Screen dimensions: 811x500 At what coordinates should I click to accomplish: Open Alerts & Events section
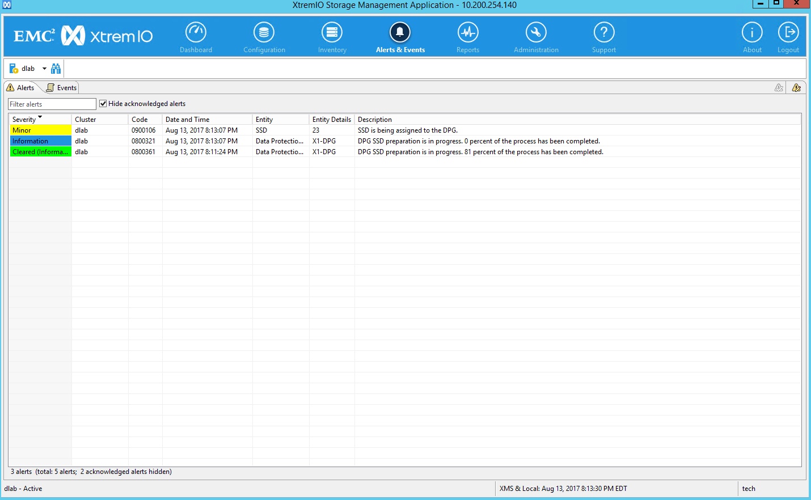(400, 36)
